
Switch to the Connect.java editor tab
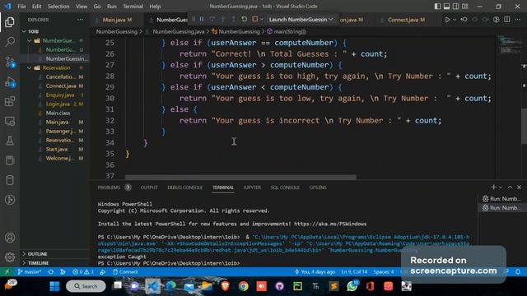[x=406, y=20]
